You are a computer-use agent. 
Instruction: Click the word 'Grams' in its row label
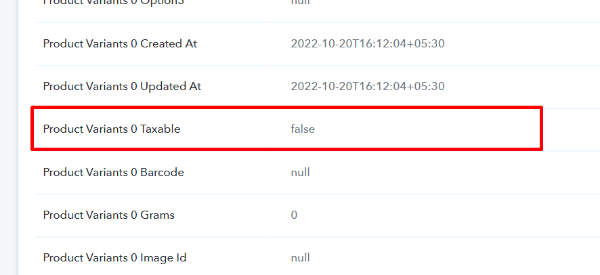point(157,215)
